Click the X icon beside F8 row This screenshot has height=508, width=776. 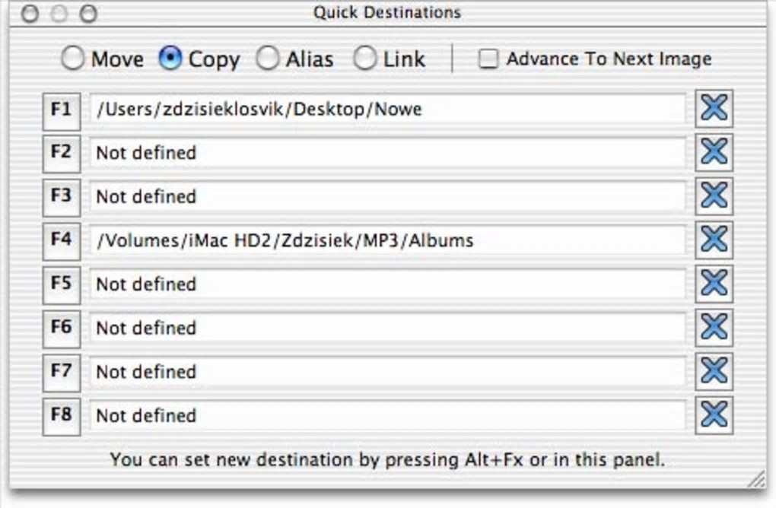pos(714,415)
